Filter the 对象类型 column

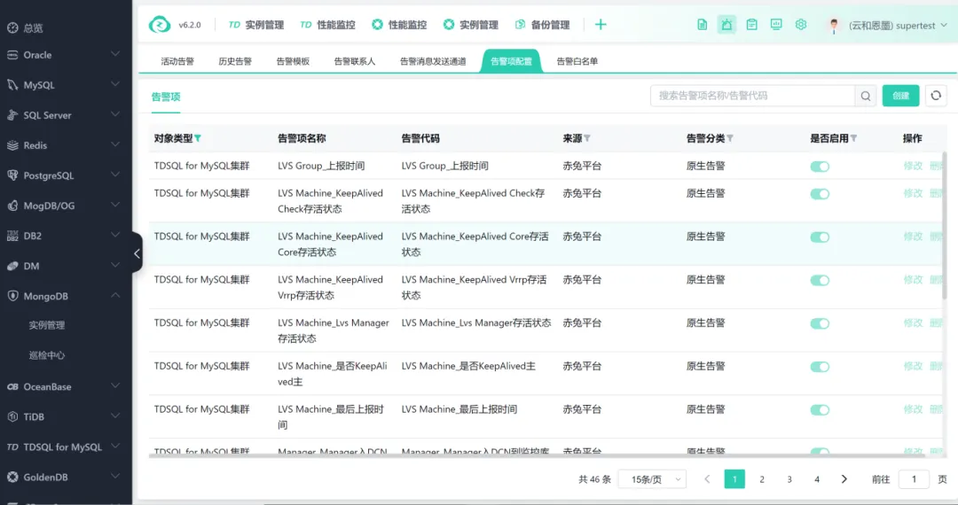click(198, 138)
